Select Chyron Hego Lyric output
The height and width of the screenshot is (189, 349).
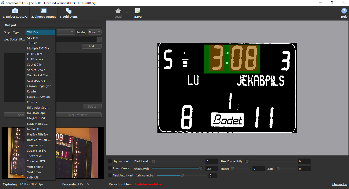tap(40, 86)
